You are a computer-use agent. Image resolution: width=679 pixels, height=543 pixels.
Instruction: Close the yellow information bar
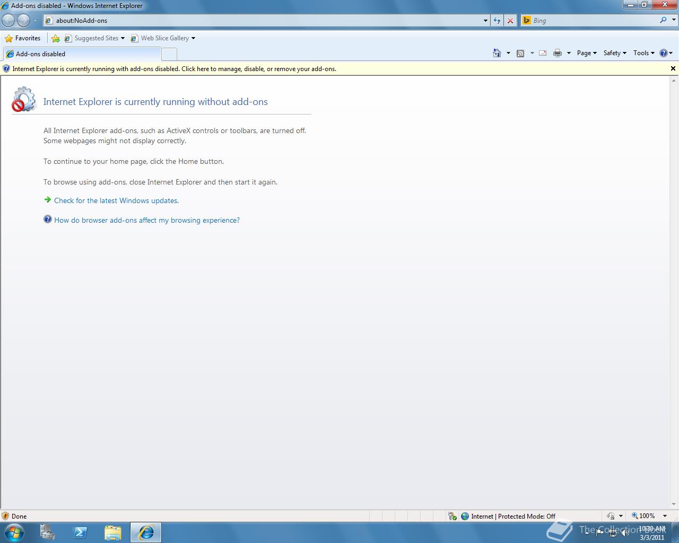673,68
